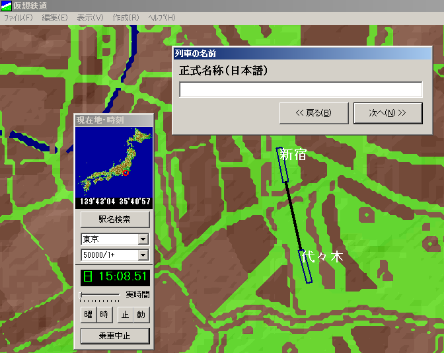Open the 作成(R) menu
444x353 pixels.
[126, 18]
